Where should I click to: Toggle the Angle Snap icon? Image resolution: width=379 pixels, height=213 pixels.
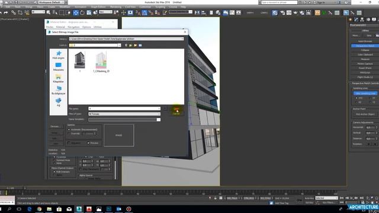pos(144,12)
